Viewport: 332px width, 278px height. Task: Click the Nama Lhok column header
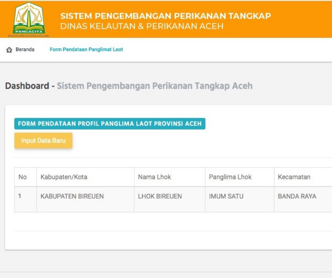coord(154,177)
